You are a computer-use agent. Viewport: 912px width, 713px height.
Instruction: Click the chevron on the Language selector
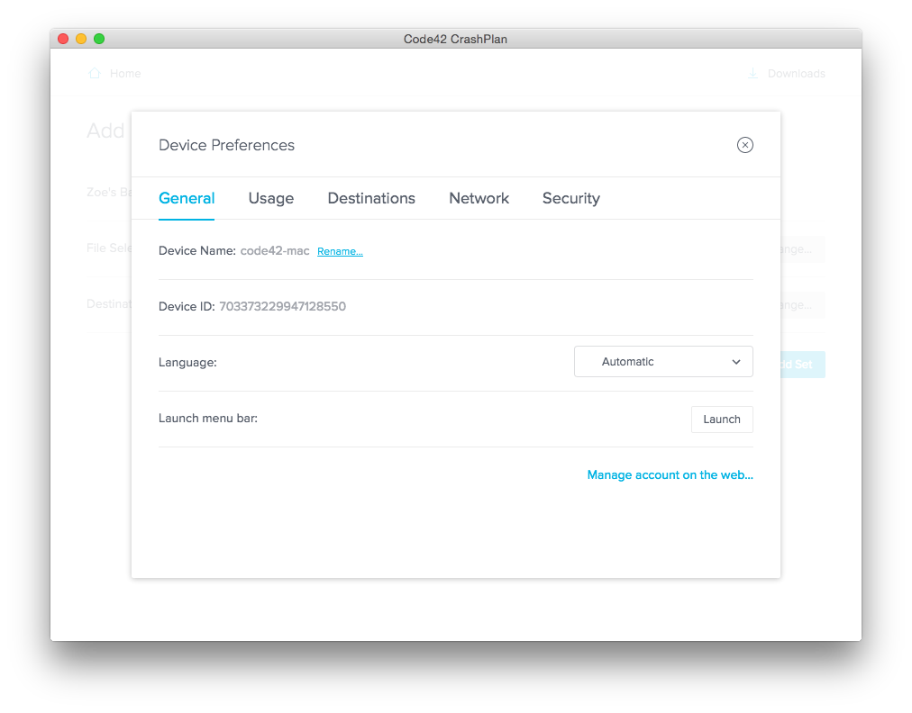(x=737, y=361)
